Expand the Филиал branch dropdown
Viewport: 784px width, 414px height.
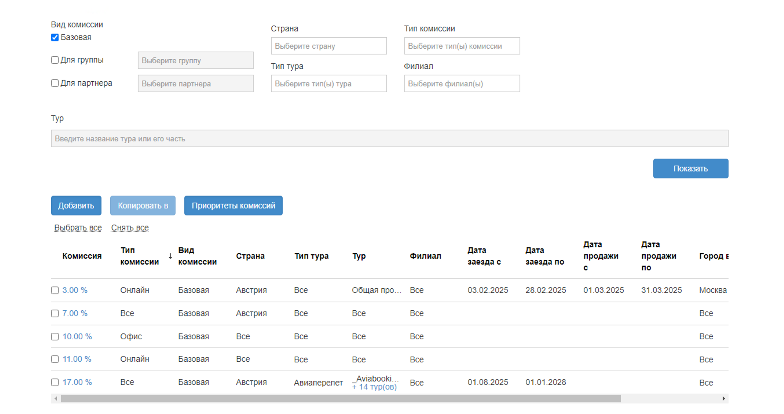pyautogui.click(x=462, y=84)
